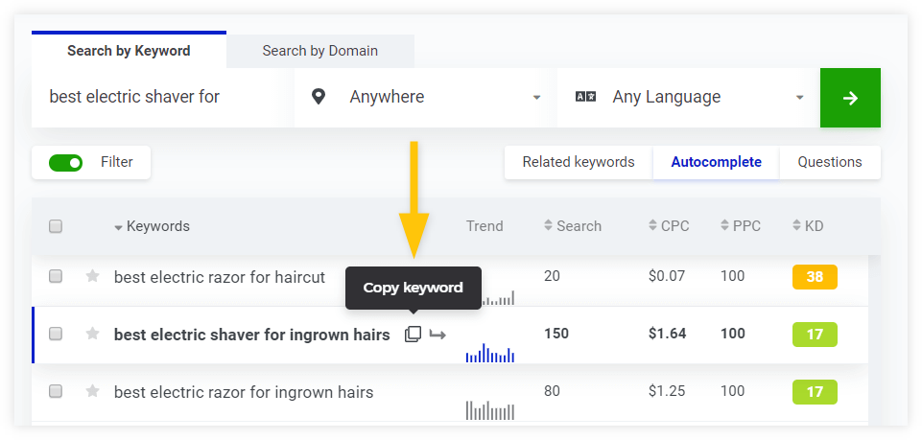Open the Related keywords tab
Viewport: 922px width, 440px height.
[578, 162]
